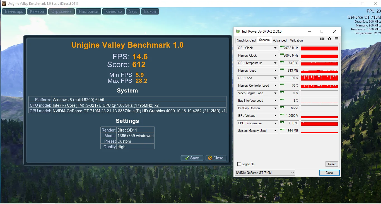This screenshot has width=381, height=204.
Task: Open the Memory Controller Load dropdown
Action: pos(275,86)
